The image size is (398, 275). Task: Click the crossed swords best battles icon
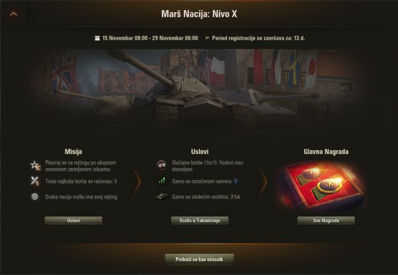[x=34, y=181]
